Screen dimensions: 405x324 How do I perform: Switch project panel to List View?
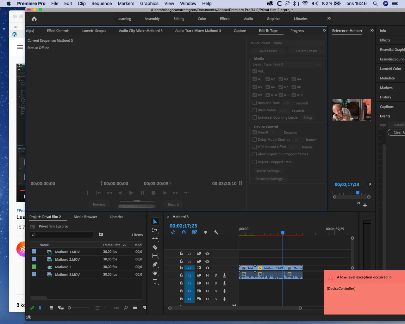pos(41,308)
